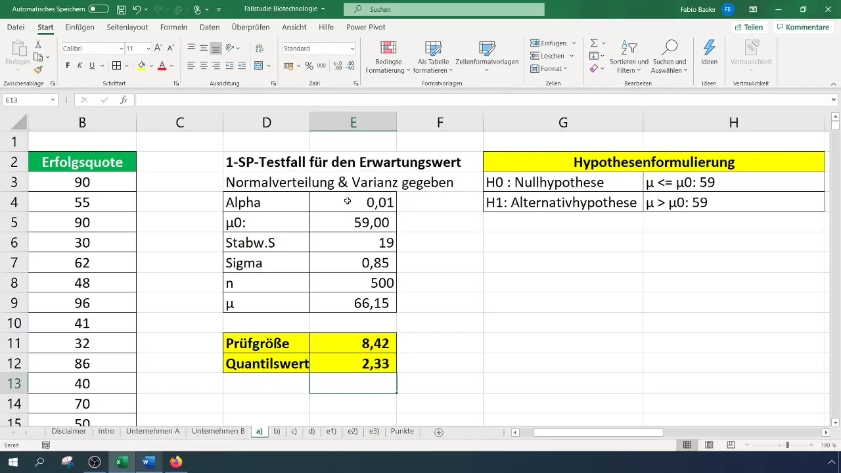Image resolution: width=841 pixels, height=473 pixels.
Task: Click the zoom slider handle
Action: point(787,445)
